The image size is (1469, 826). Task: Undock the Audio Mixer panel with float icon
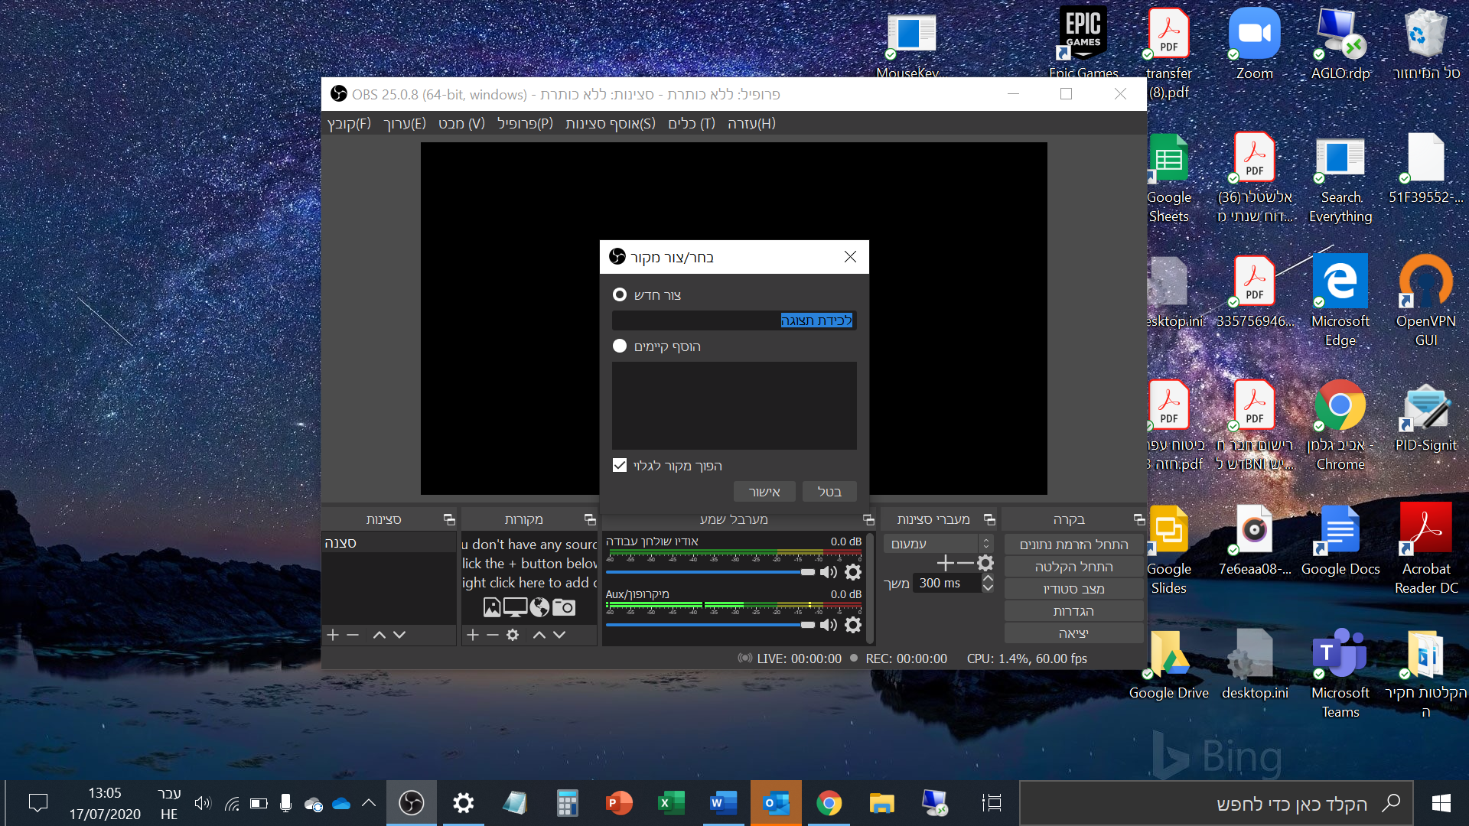coord(868,519)
